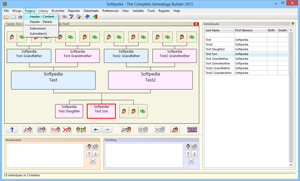
Task: Link existing father for Test2 Grandfather
Action: 119,37
